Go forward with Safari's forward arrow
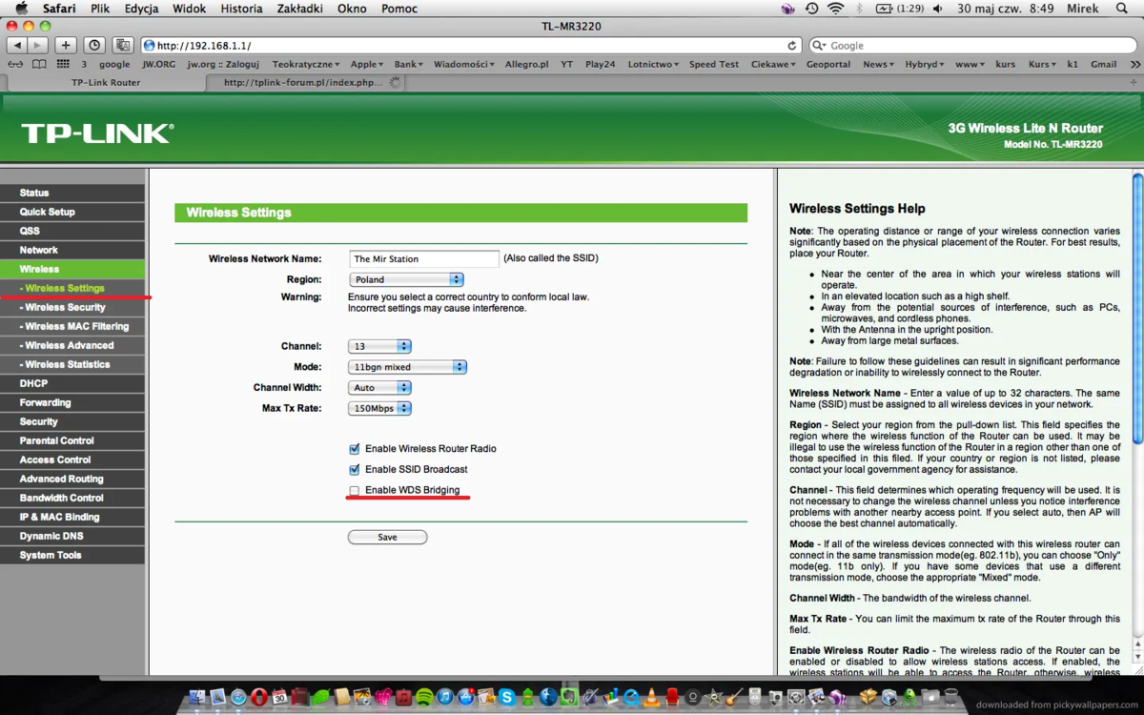 (37, 45)
